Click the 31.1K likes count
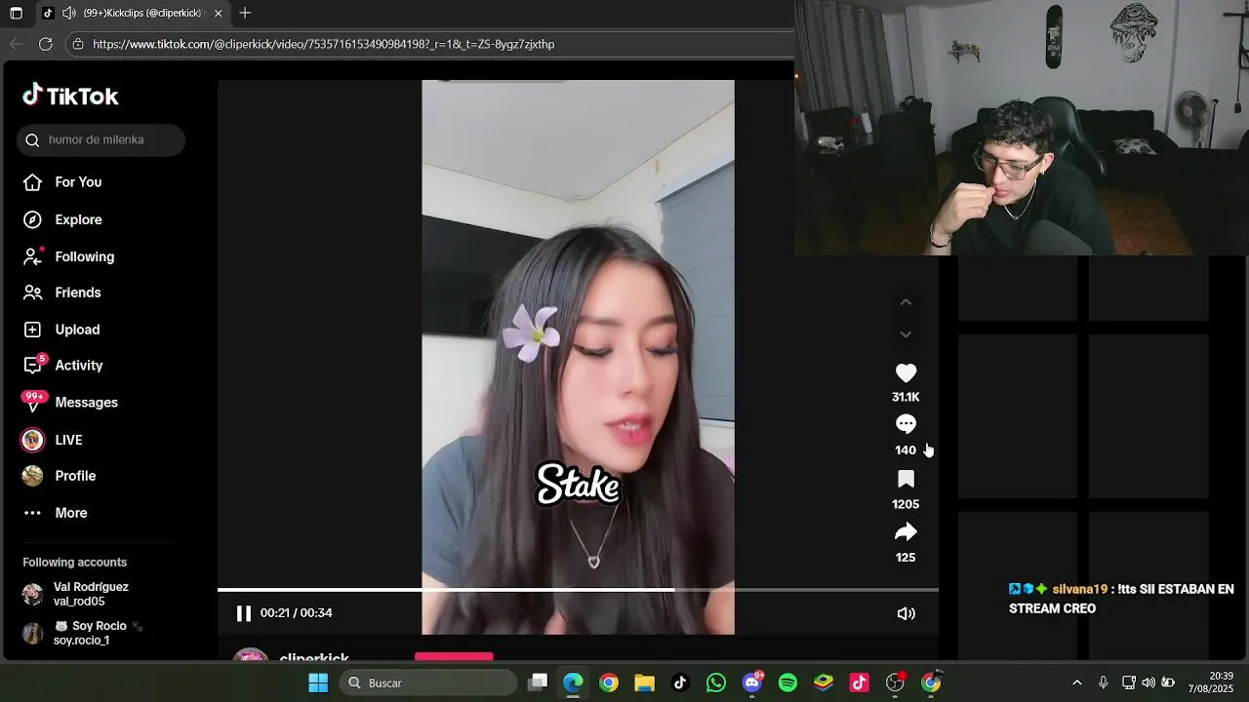1249x702 pixels. 906,397
